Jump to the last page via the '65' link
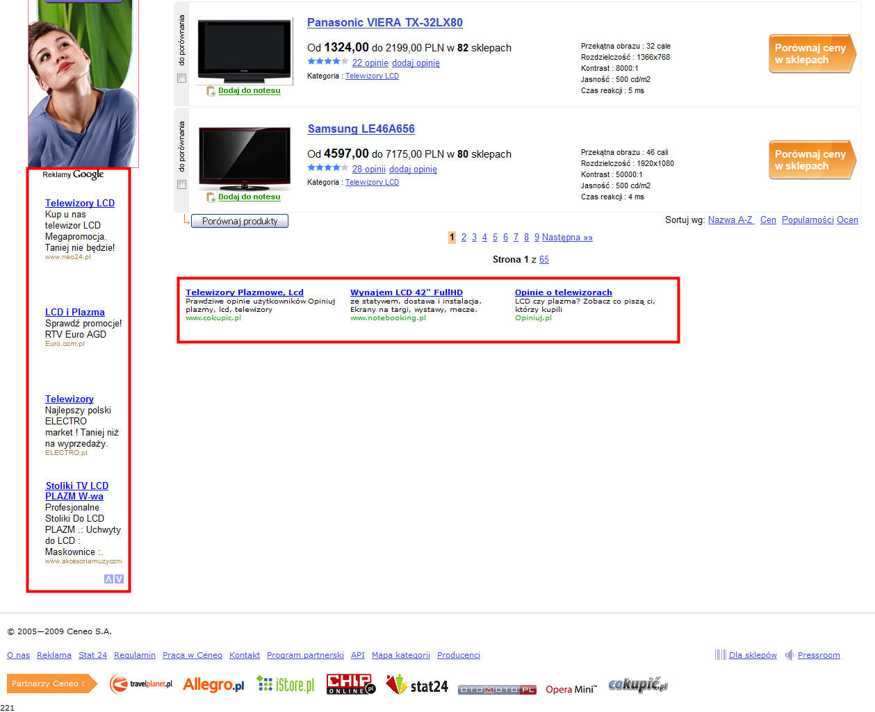The height and width of the screenshot is (712, 875). (544, 259)
